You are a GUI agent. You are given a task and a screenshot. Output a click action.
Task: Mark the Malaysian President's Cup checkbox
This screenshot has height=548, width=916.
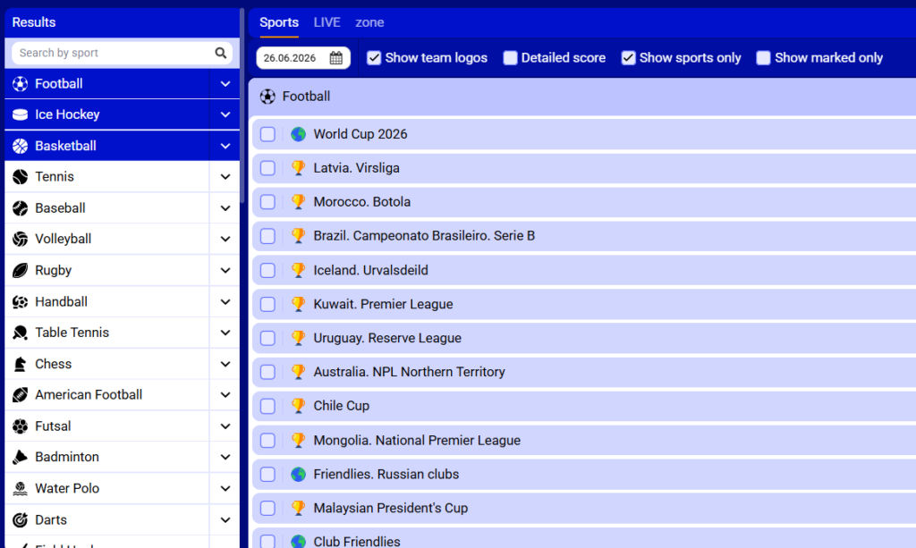(267, 509)
